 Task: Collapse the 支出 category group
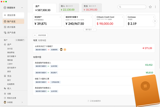[9, 76]
